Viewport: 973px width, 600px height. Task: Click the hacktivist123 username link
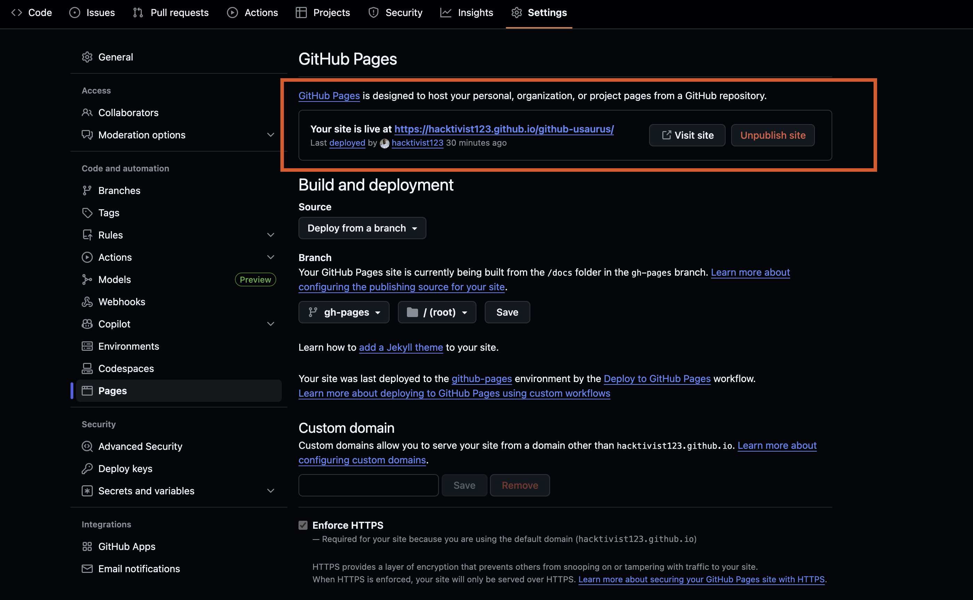pos(417,143)
